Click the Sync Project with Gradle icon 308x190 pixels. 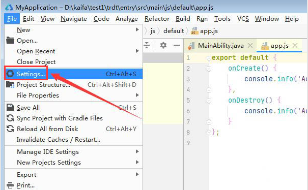tap(10, 118)
